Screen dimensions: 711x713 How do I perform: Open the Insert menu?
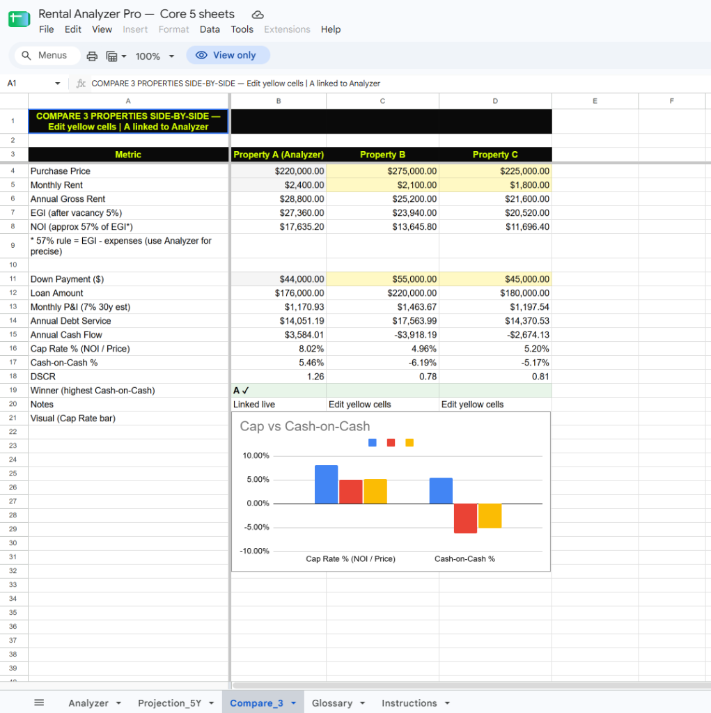[135, 29]
